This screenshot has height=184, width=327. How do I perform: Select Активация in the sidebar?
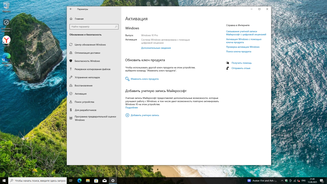pos(94,94)
